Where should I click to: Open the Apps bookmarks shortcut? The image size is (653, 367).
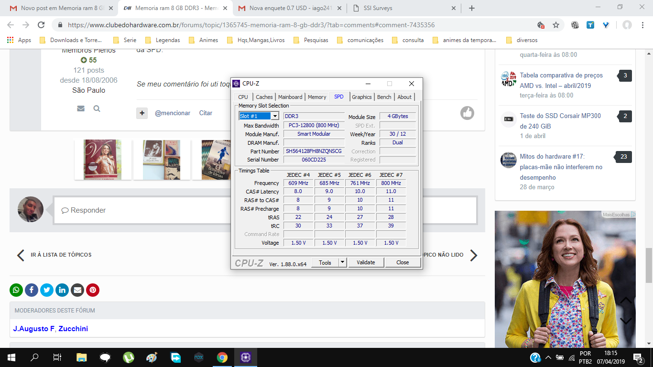(x=19, y=40)
